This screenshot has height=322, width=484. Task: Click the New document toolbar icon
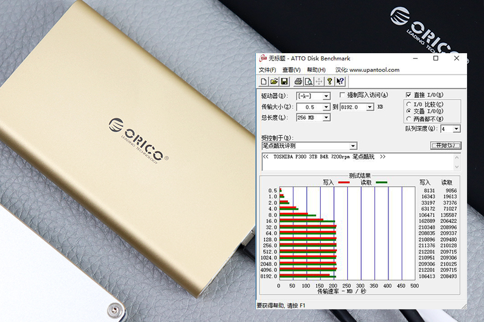coord(264,82)
